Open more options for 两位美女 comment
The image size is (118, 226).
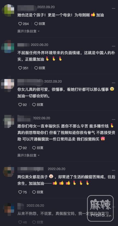pos(114,170)
